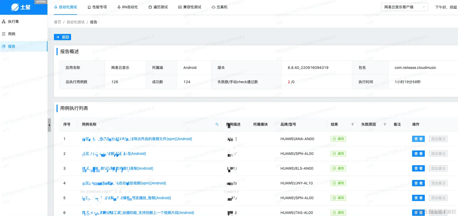Viewport: 458px width, 216px height.
Task: Click 添加备注 for row 3
Action: tap(438, 168)
